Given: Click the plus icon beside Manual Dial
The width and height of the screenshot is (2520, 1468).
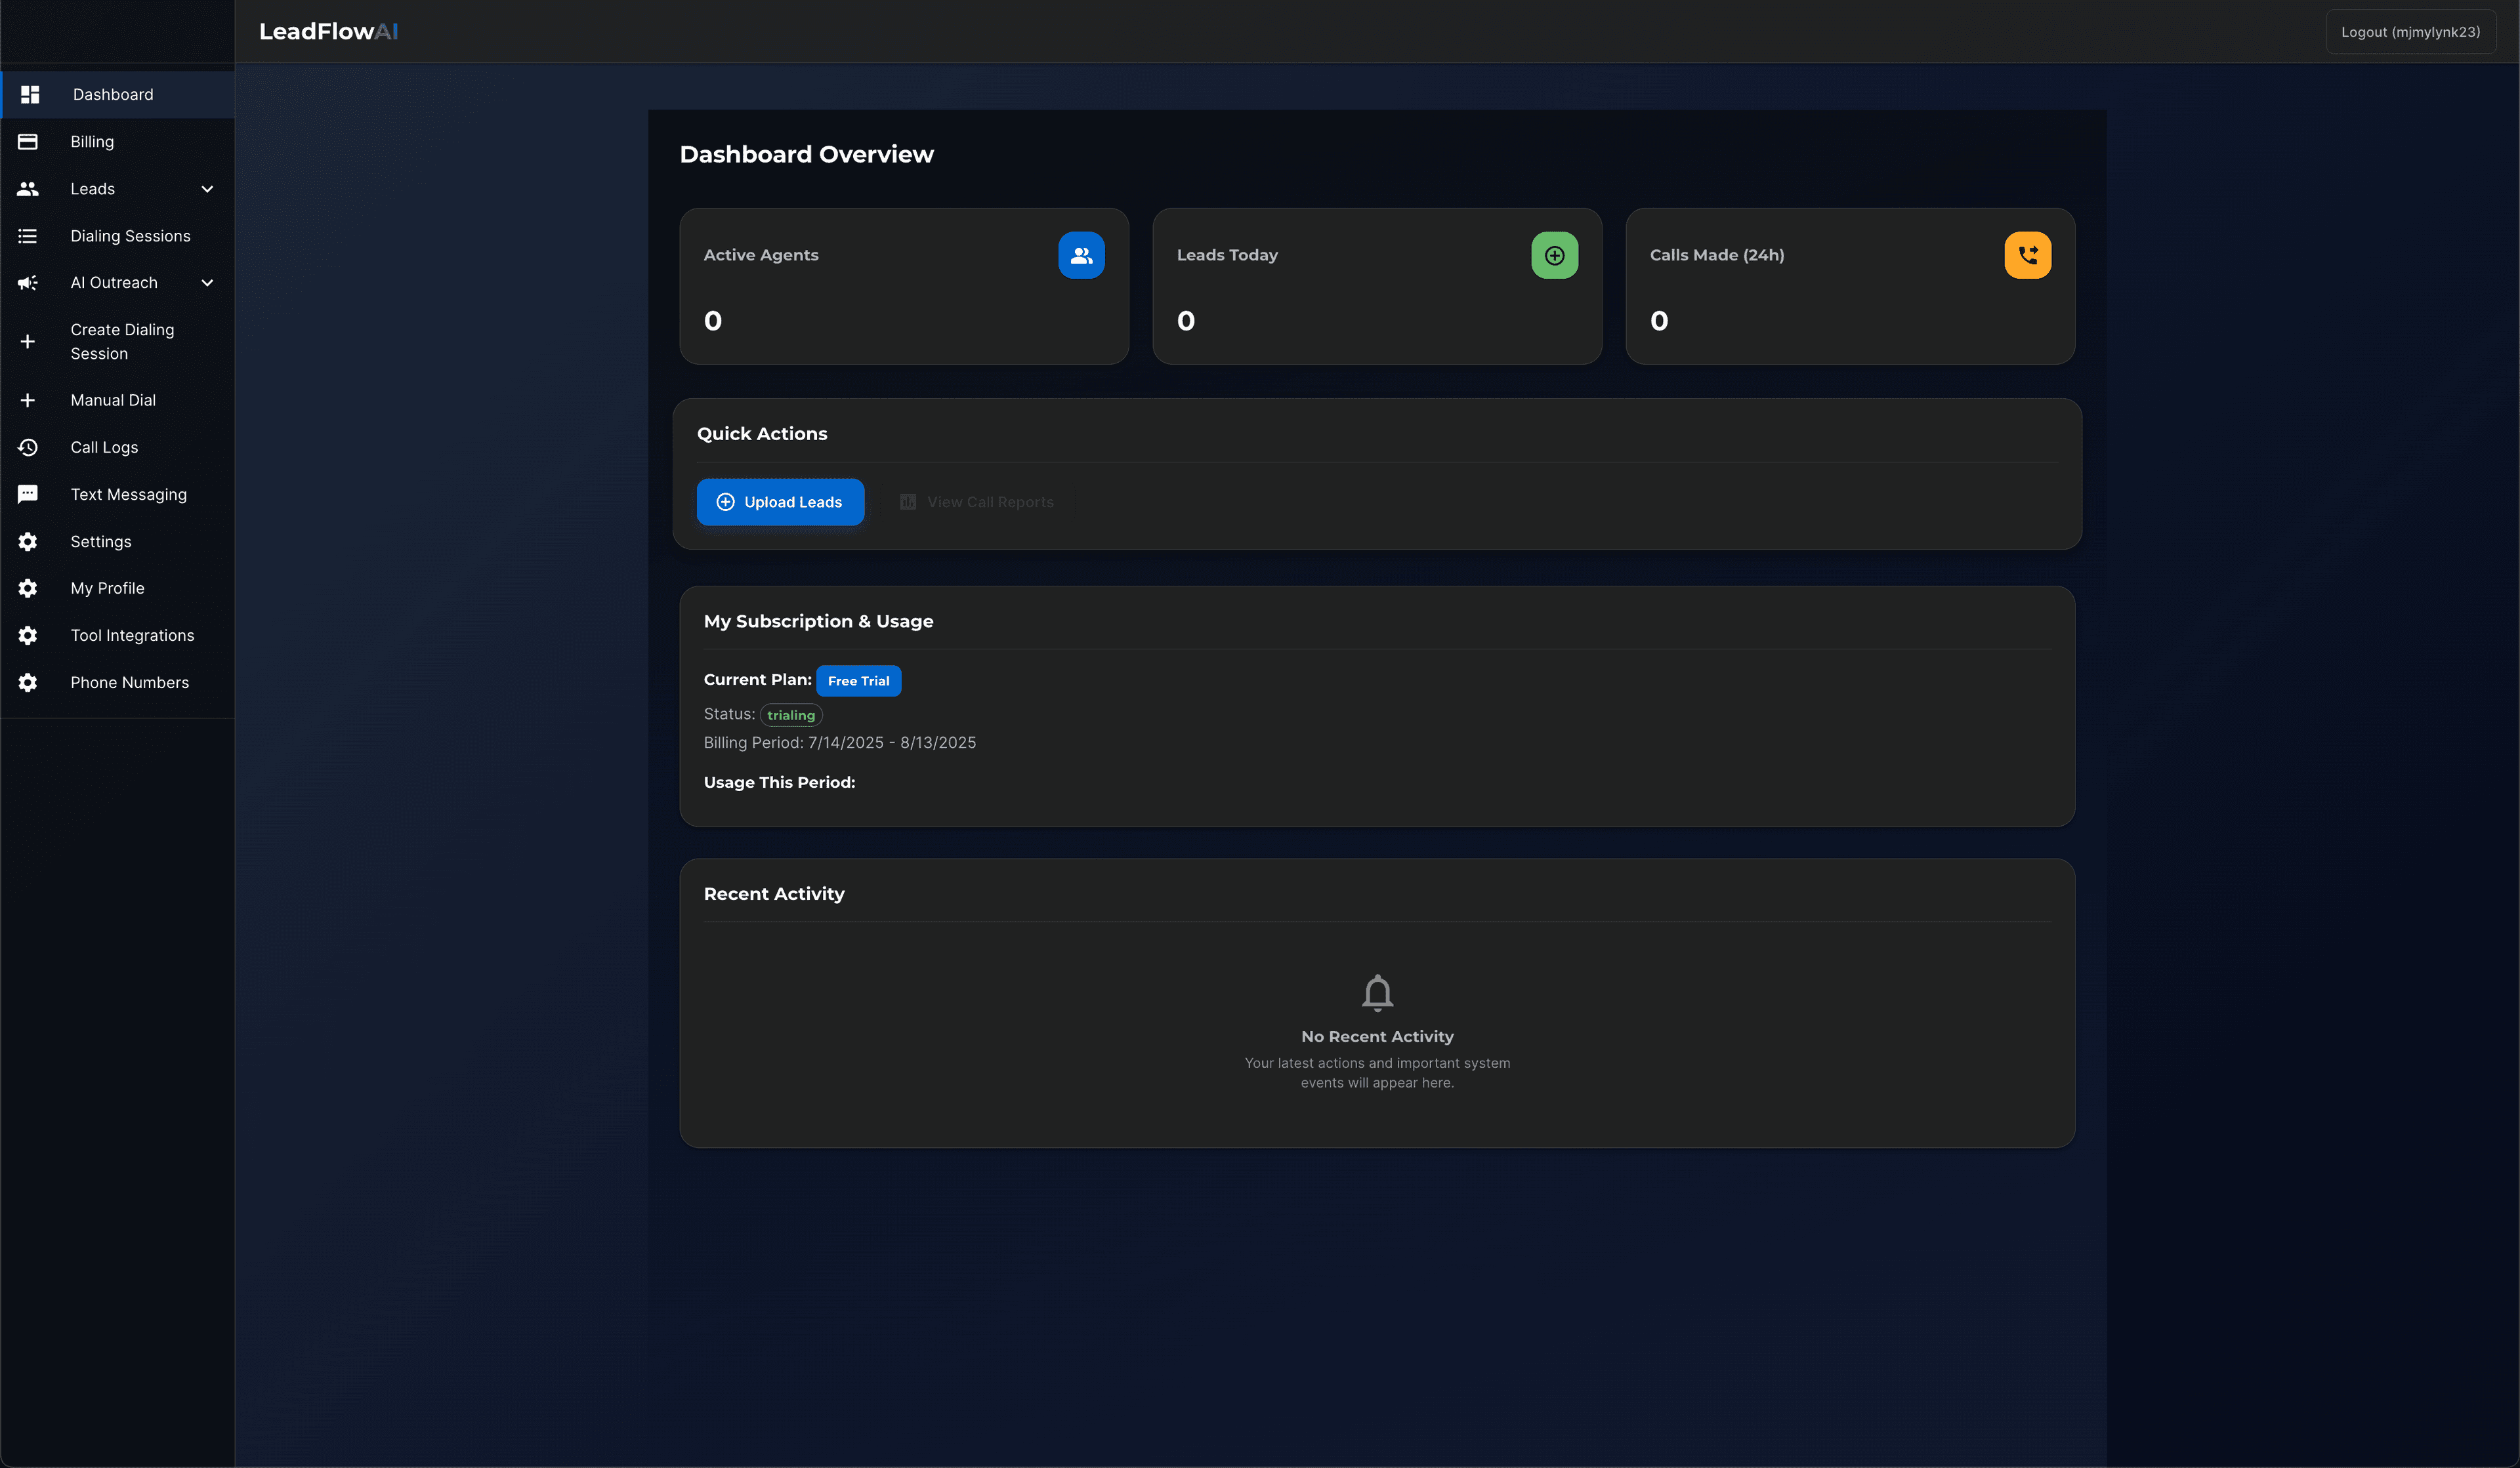Looking at the screenshot, I should pyautogui.click(x=29, y=399).
